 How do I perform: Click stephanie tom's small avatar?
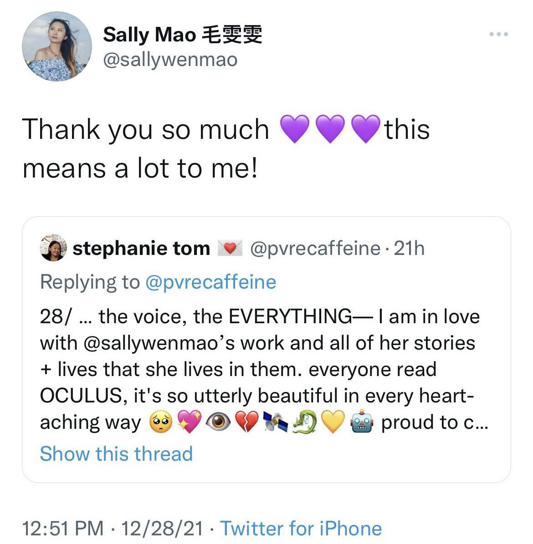[53, 249]
